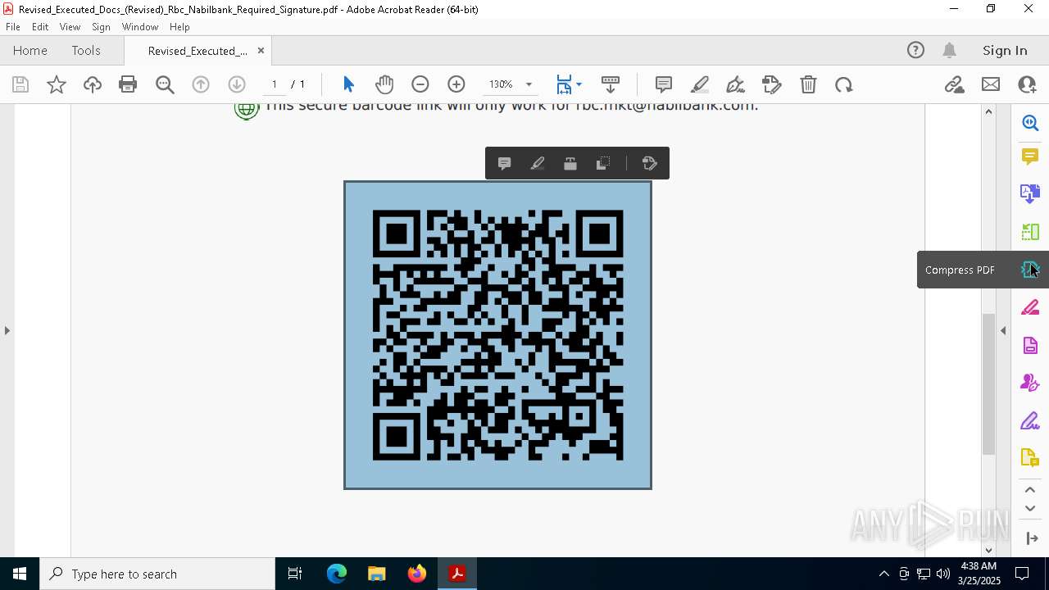The height and width of the screenshot is (590, 1049).
Task: Click the Request e-signatures toolbar icon
Action: point(771,84)
